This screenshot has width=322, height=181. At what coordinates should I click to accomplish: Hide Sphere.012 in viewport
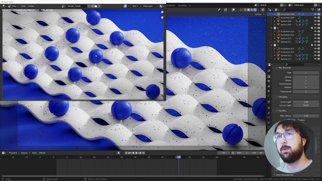[x=315, y=55]
